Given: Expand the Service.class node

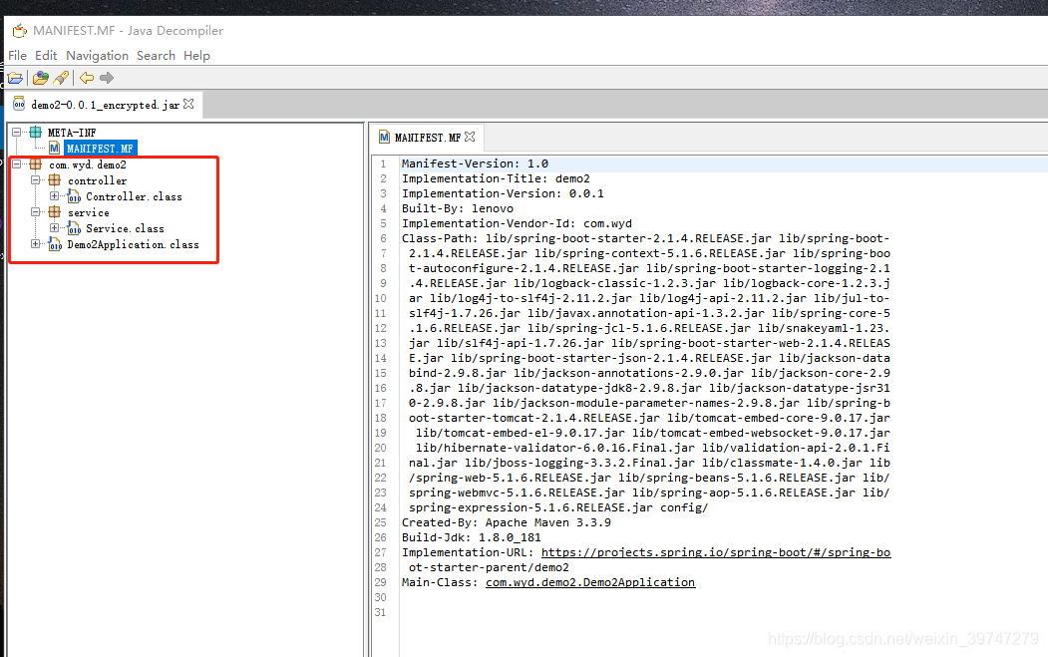Looking at the screenshot, I should coord(54,228).
